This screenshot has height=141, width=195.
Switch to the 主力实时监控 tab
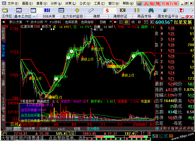73,16
